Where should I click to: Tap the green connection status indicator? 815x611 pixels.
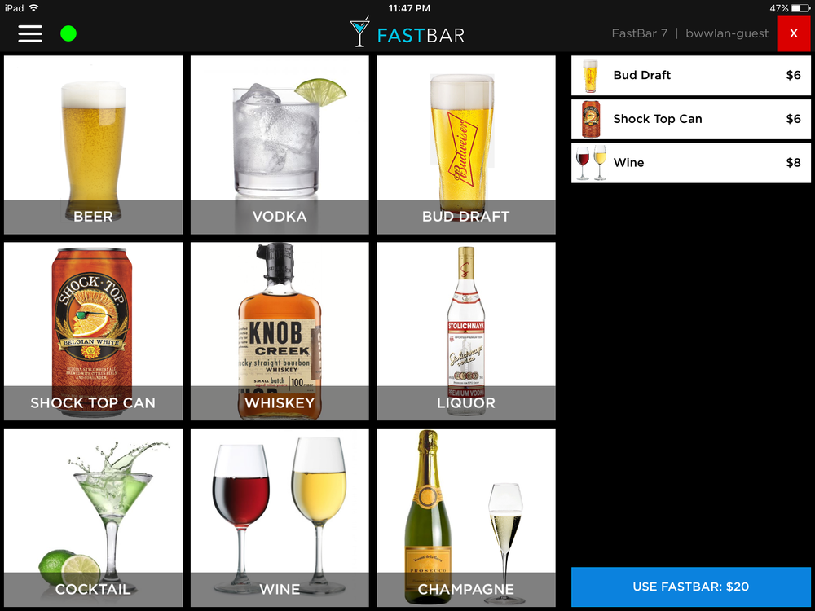(x=68, y=33)
